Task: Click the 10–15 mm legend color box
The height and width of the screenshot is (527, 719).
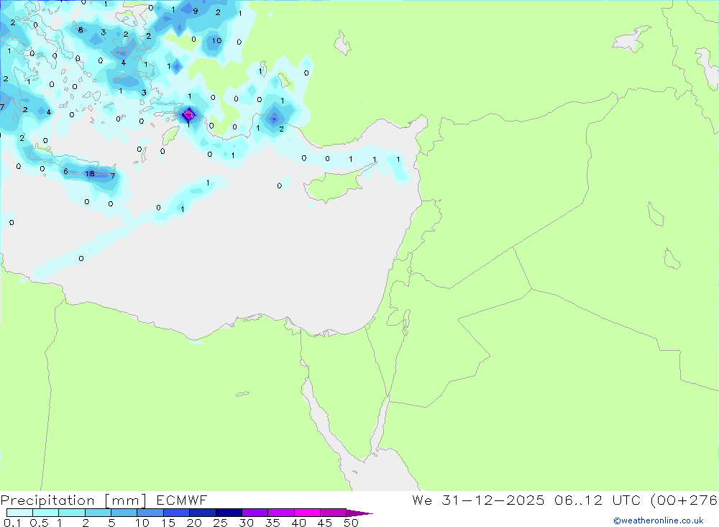Action: (x=150, y=513)
